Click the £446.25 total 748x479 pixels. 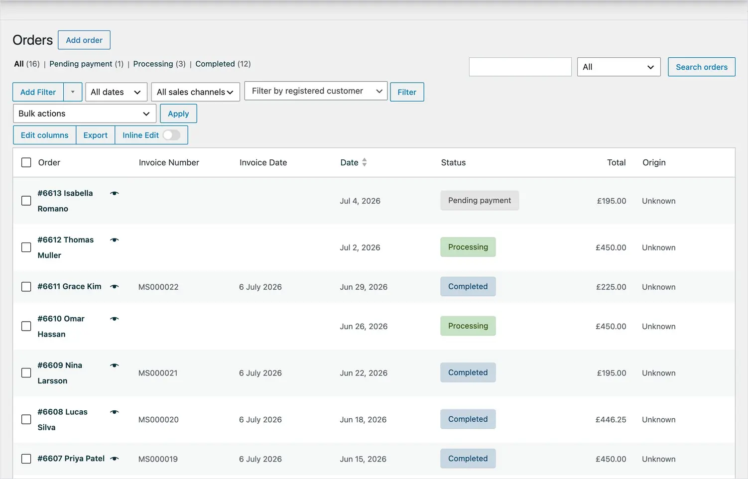(x=611, y=419)
